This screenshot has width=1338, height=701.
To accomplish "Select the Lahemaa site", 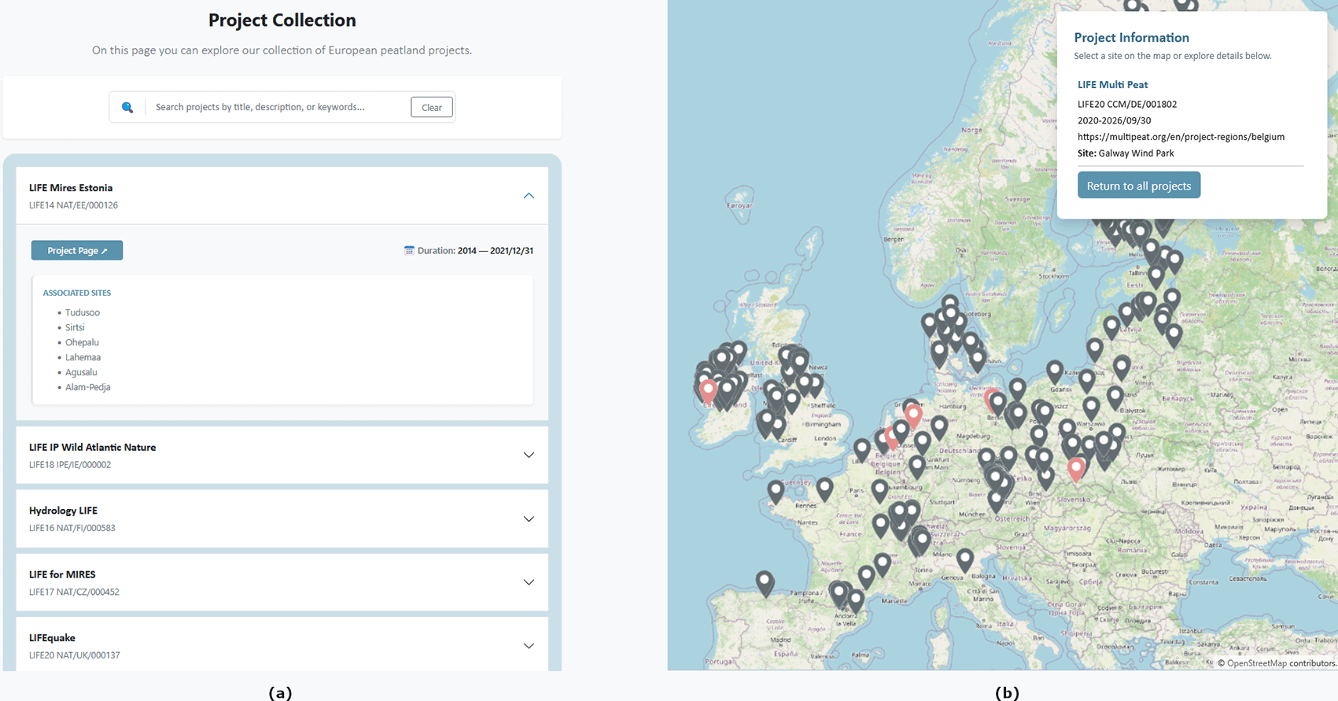I will pos(83,357).
